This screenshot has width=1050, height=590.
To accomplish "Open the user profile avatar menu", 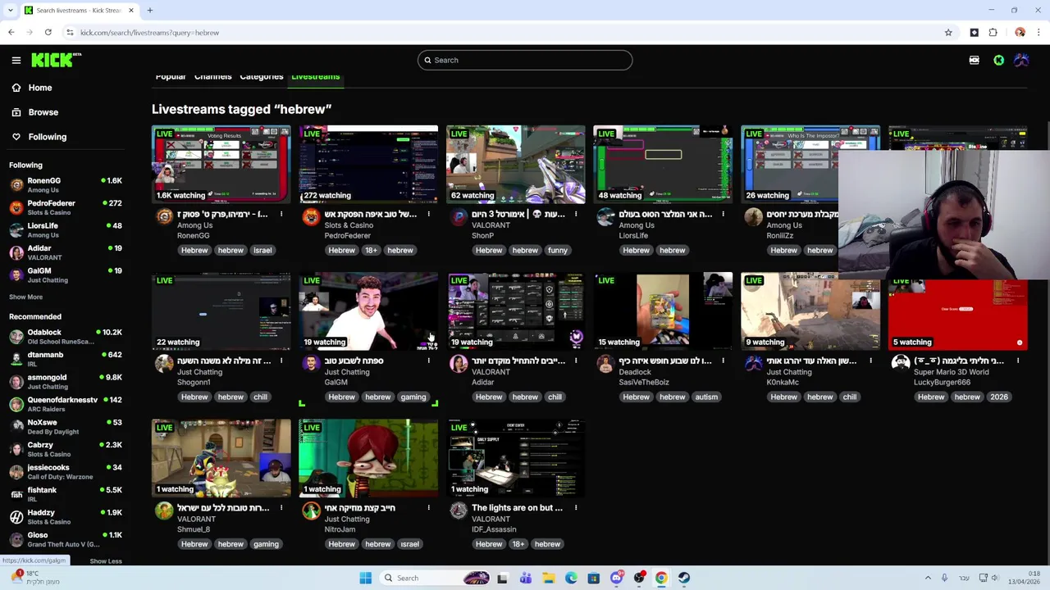I will [1021, 60].
